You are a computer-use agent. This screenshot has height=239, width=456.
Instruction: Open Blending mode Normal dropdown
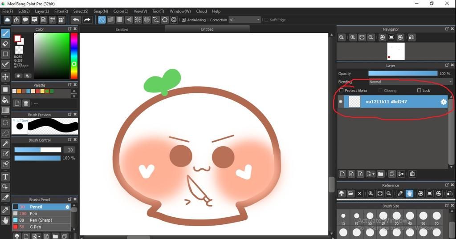click(411, 82)
